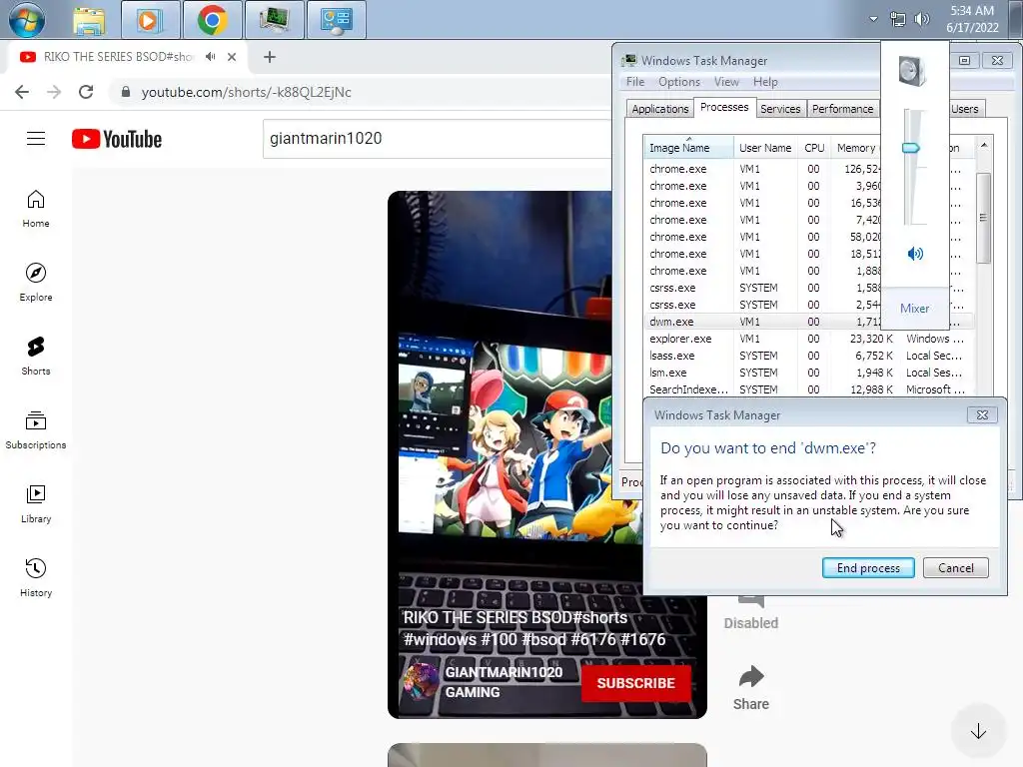Open the clock showing 5:34 AM
This screenshot has height=767, width=1023.
pyautogui.click(x=972, y=19)
